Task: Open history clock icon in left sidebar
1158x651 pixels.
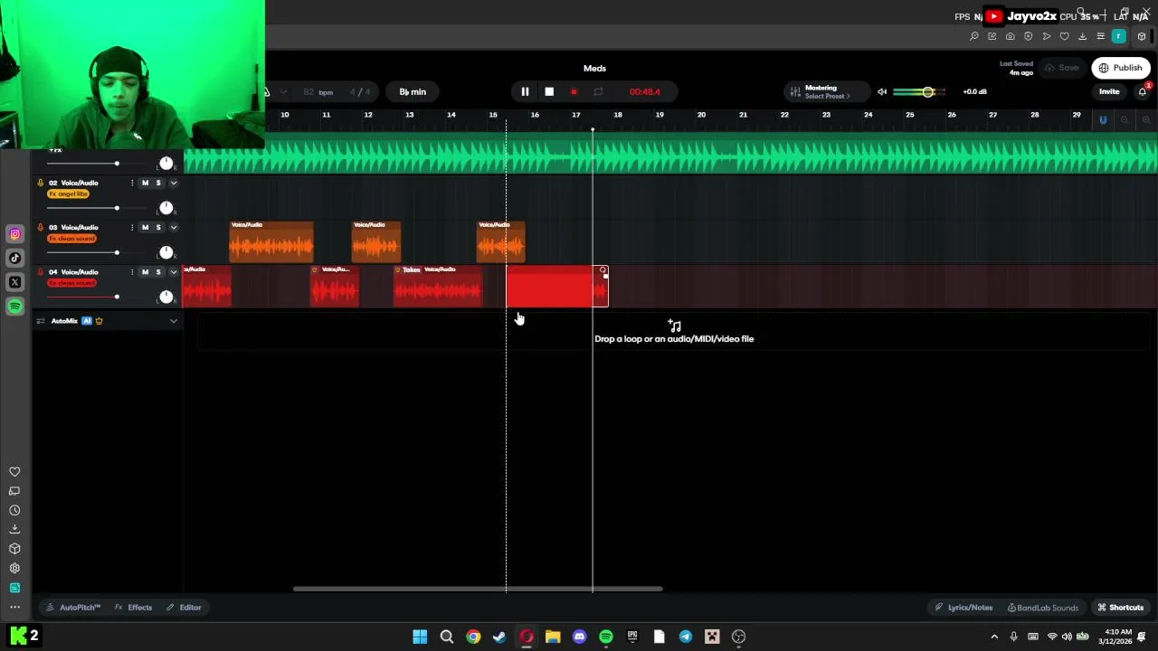Action: 14,510
